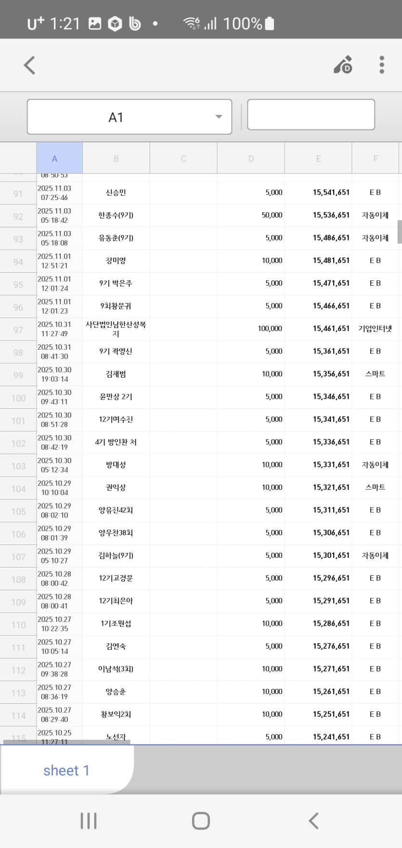402x848 pixels.
Task: Open the three-dot more options menu
Action: [x=381, y=65]
